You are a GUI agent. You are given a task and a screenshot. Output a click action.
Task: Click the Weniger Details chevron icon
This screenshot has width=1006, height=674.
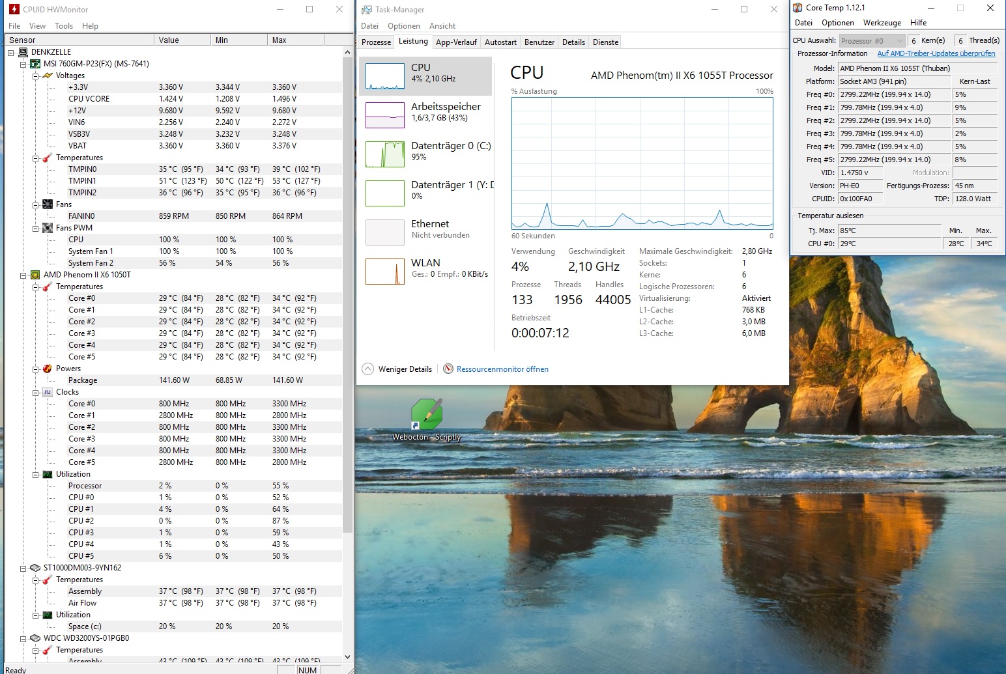[x=368, y=369]
